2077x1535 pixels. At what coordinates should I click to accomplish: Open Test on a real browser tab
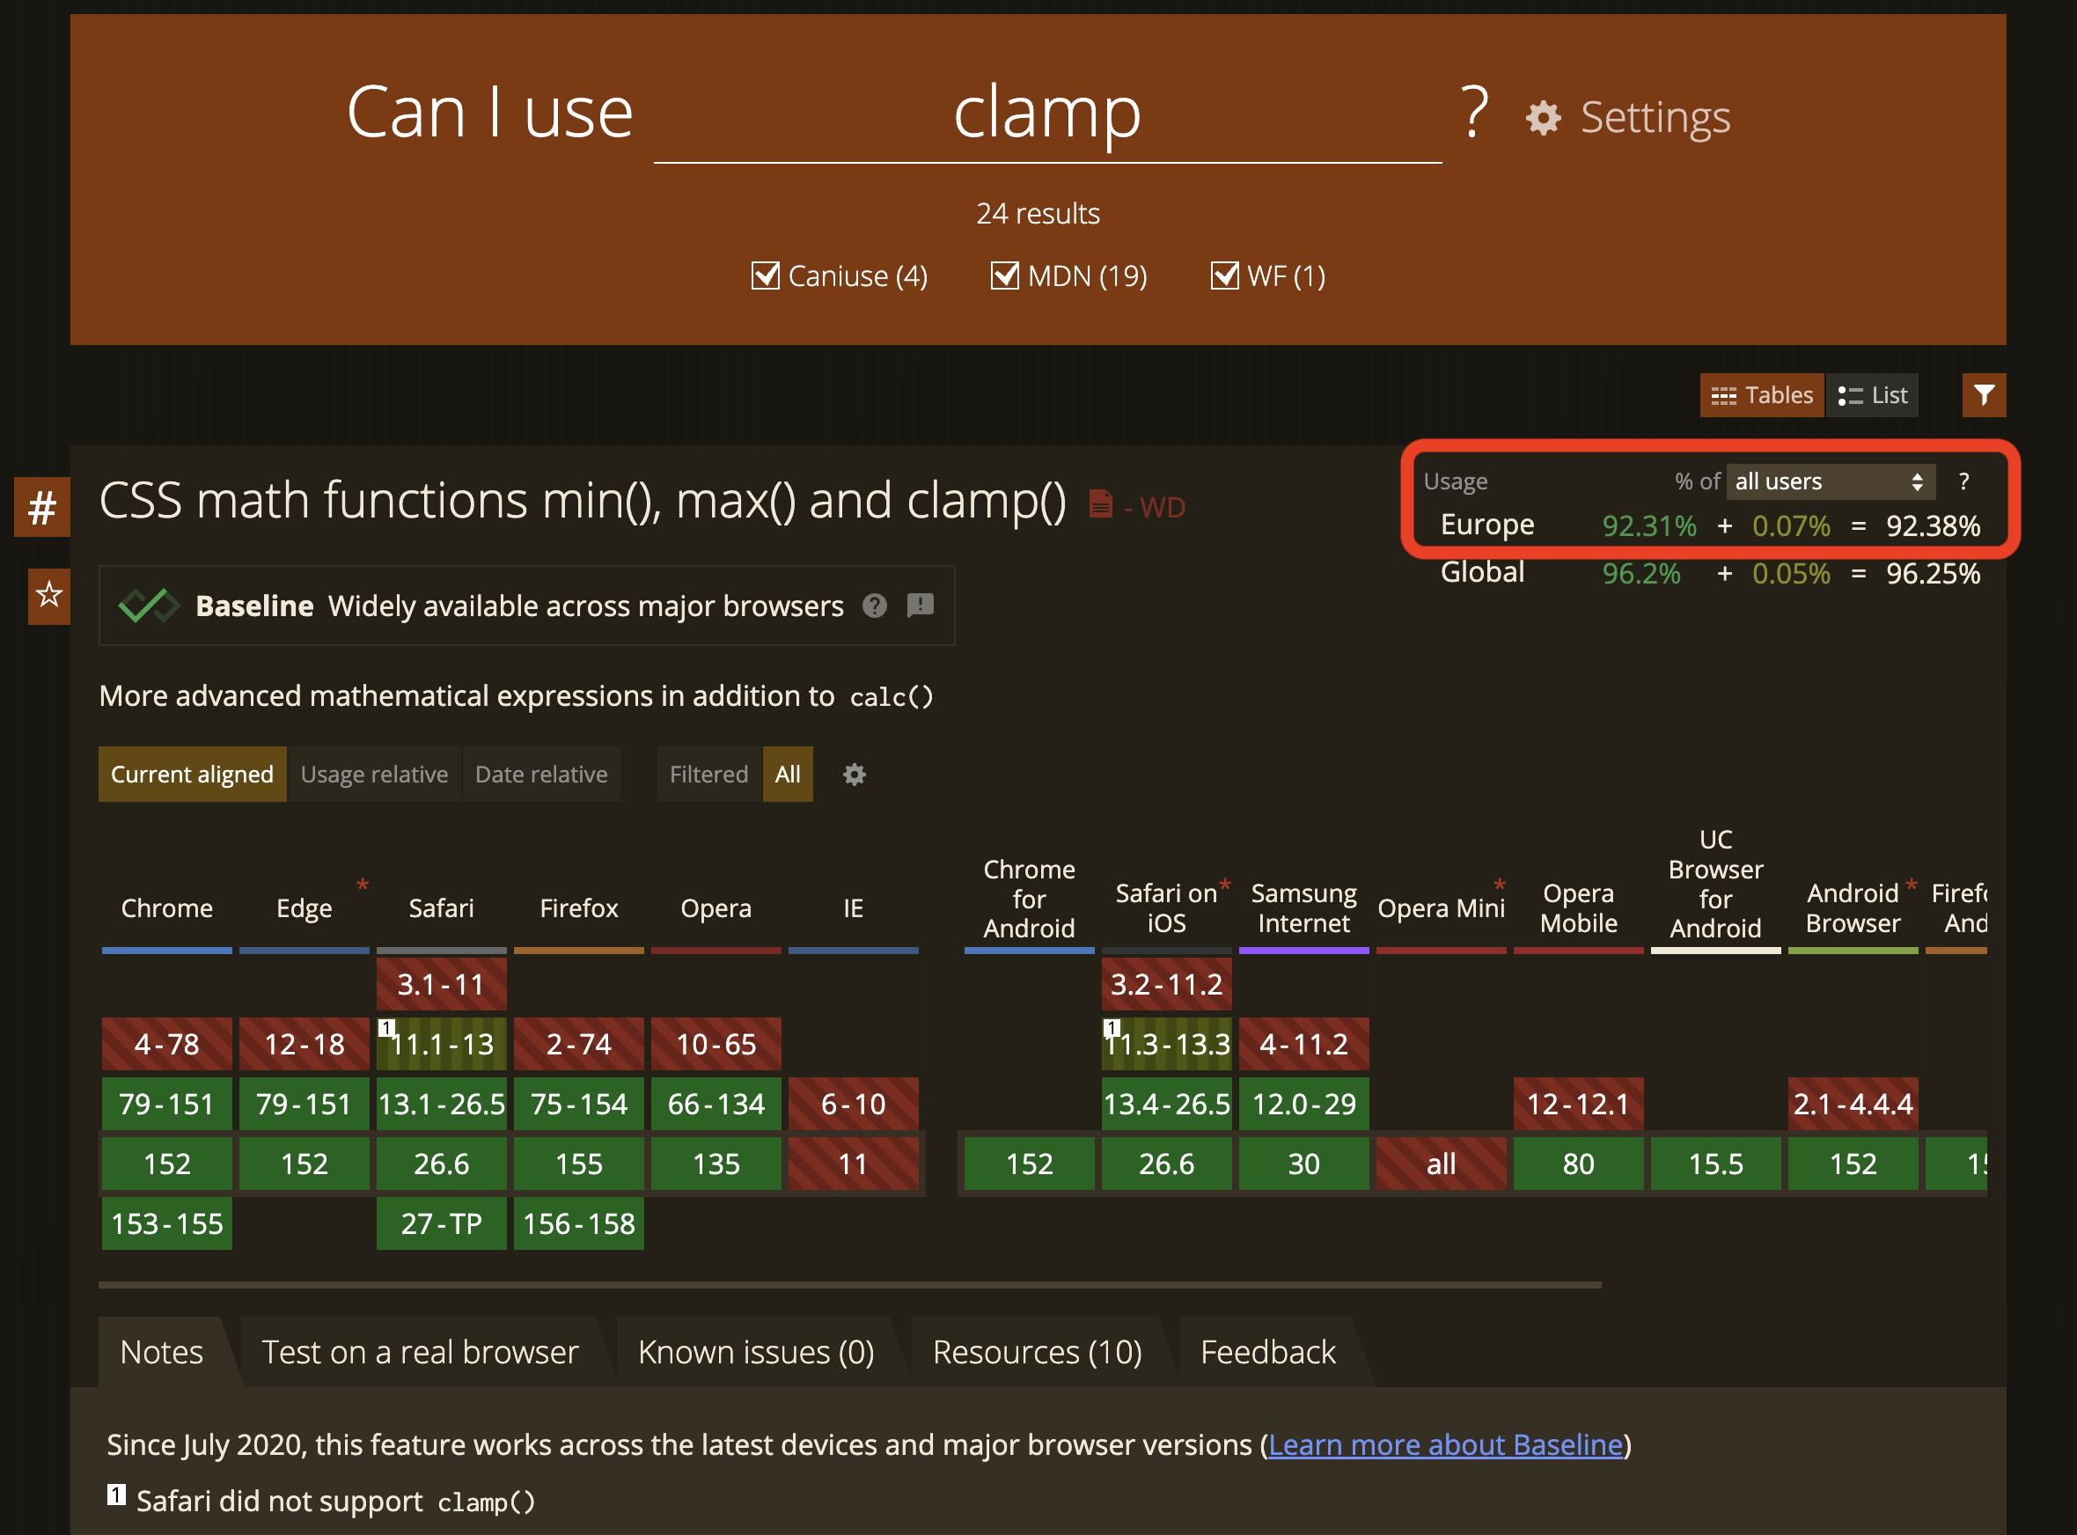[420, 1352]
